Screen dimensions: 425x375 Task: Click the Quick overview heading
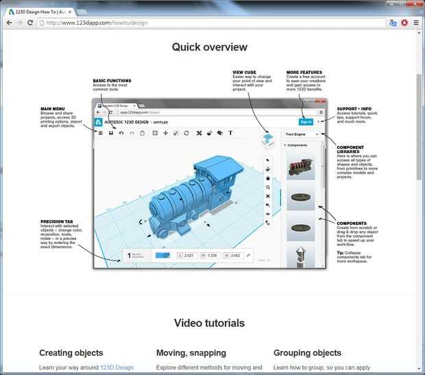[210, 47]
